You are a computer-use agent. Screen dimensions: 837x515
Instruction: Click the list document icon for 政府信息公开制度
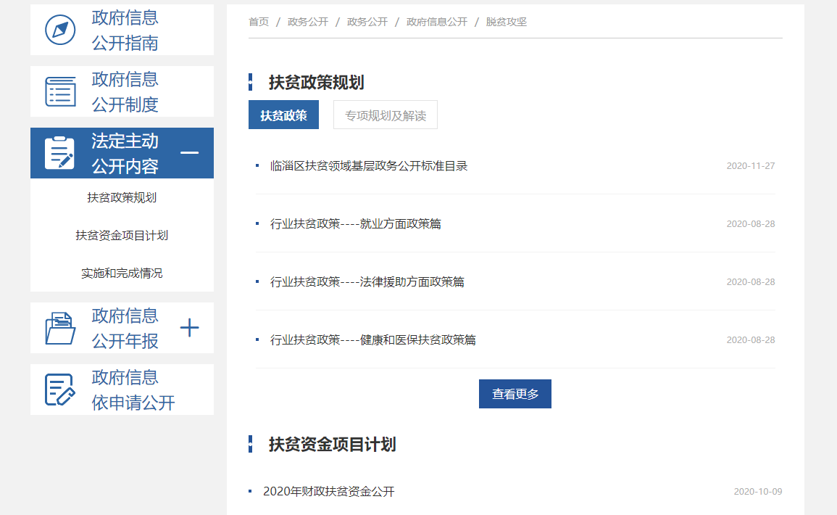(x=60, y=91)
